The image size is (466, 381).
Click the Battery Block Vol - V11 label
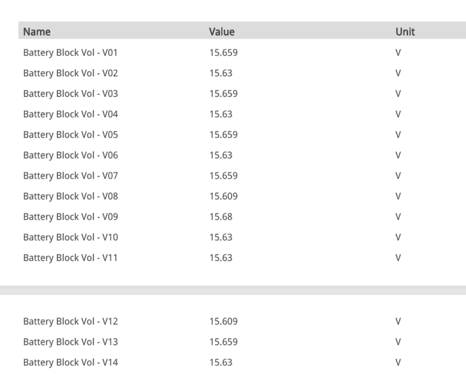70,257
